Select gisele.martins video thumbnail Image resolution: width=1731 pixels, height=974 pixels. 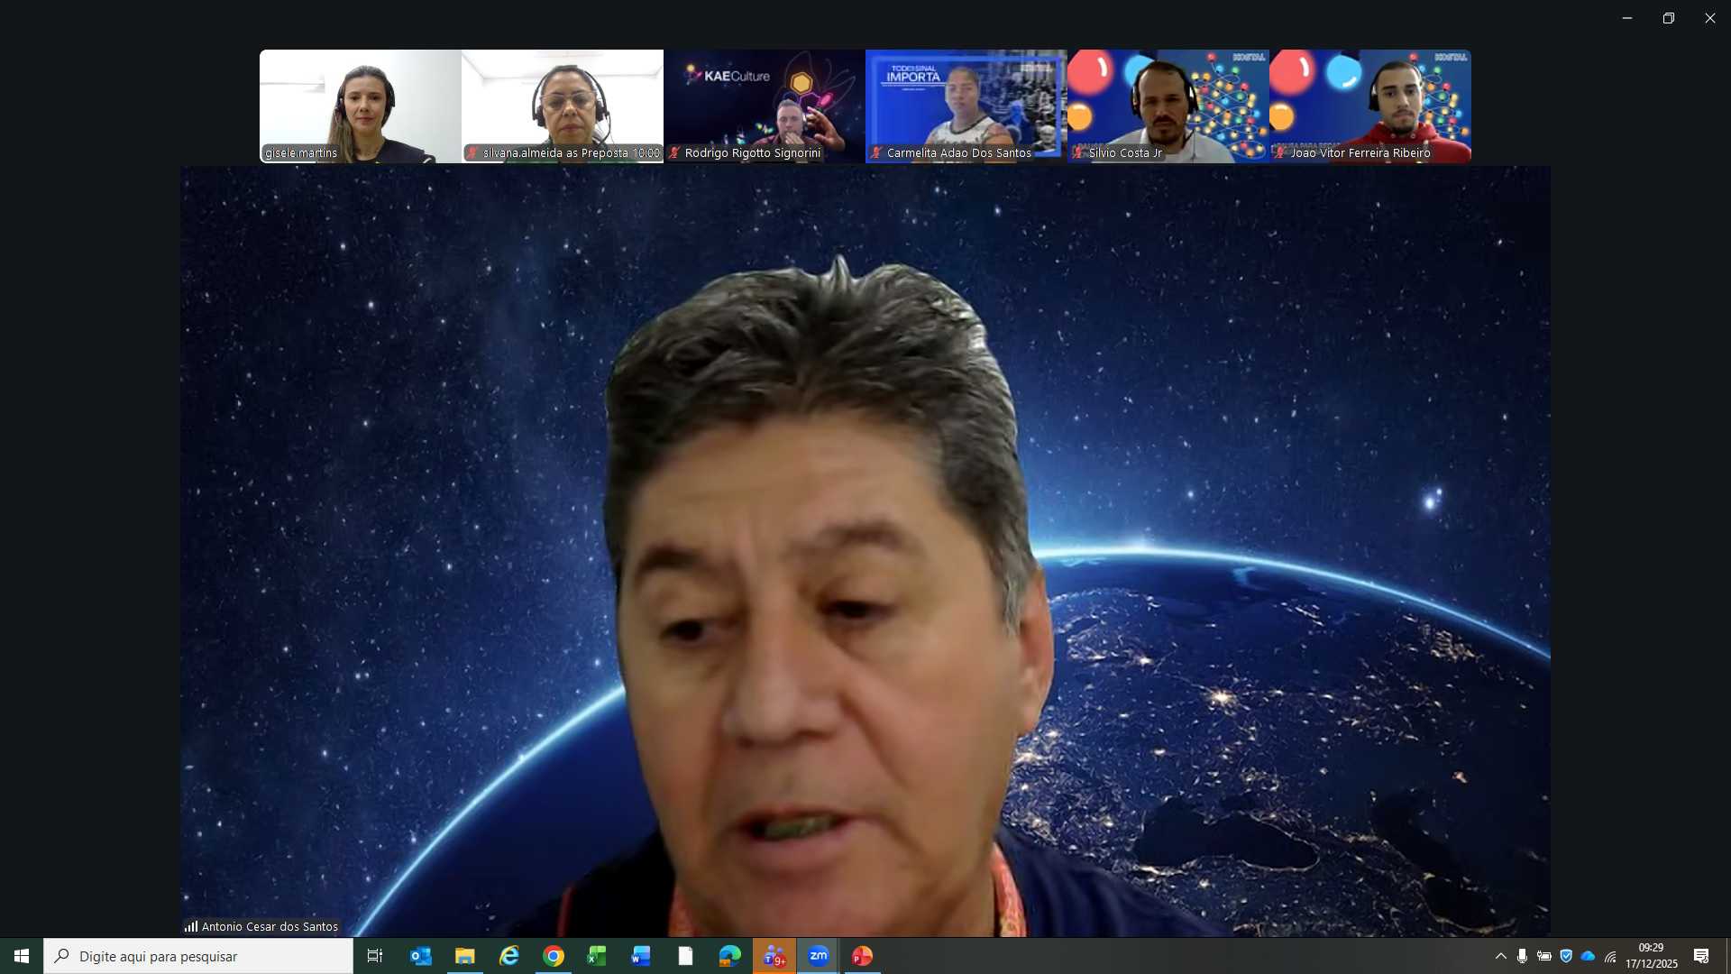click(x=361, y=104)
